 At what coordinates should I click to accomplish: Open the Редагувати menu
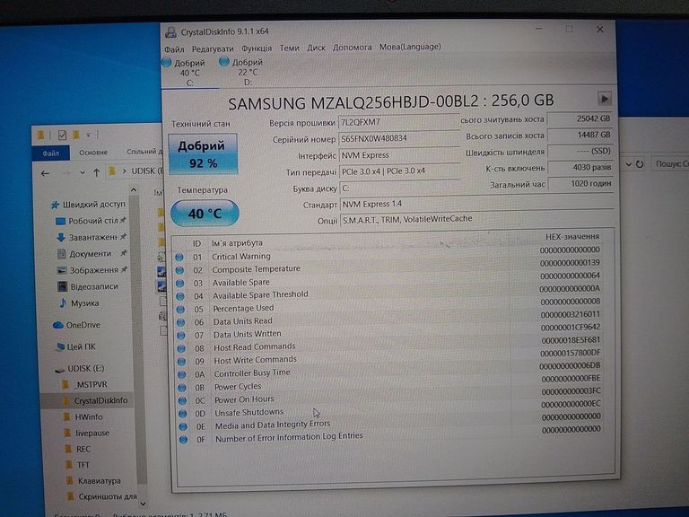click(213, 48)
